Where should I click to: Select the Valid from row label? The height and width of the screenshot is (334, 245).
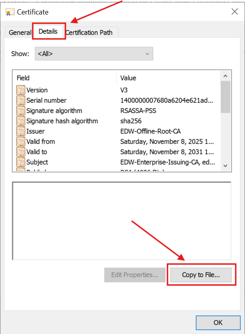click(40, 142)
